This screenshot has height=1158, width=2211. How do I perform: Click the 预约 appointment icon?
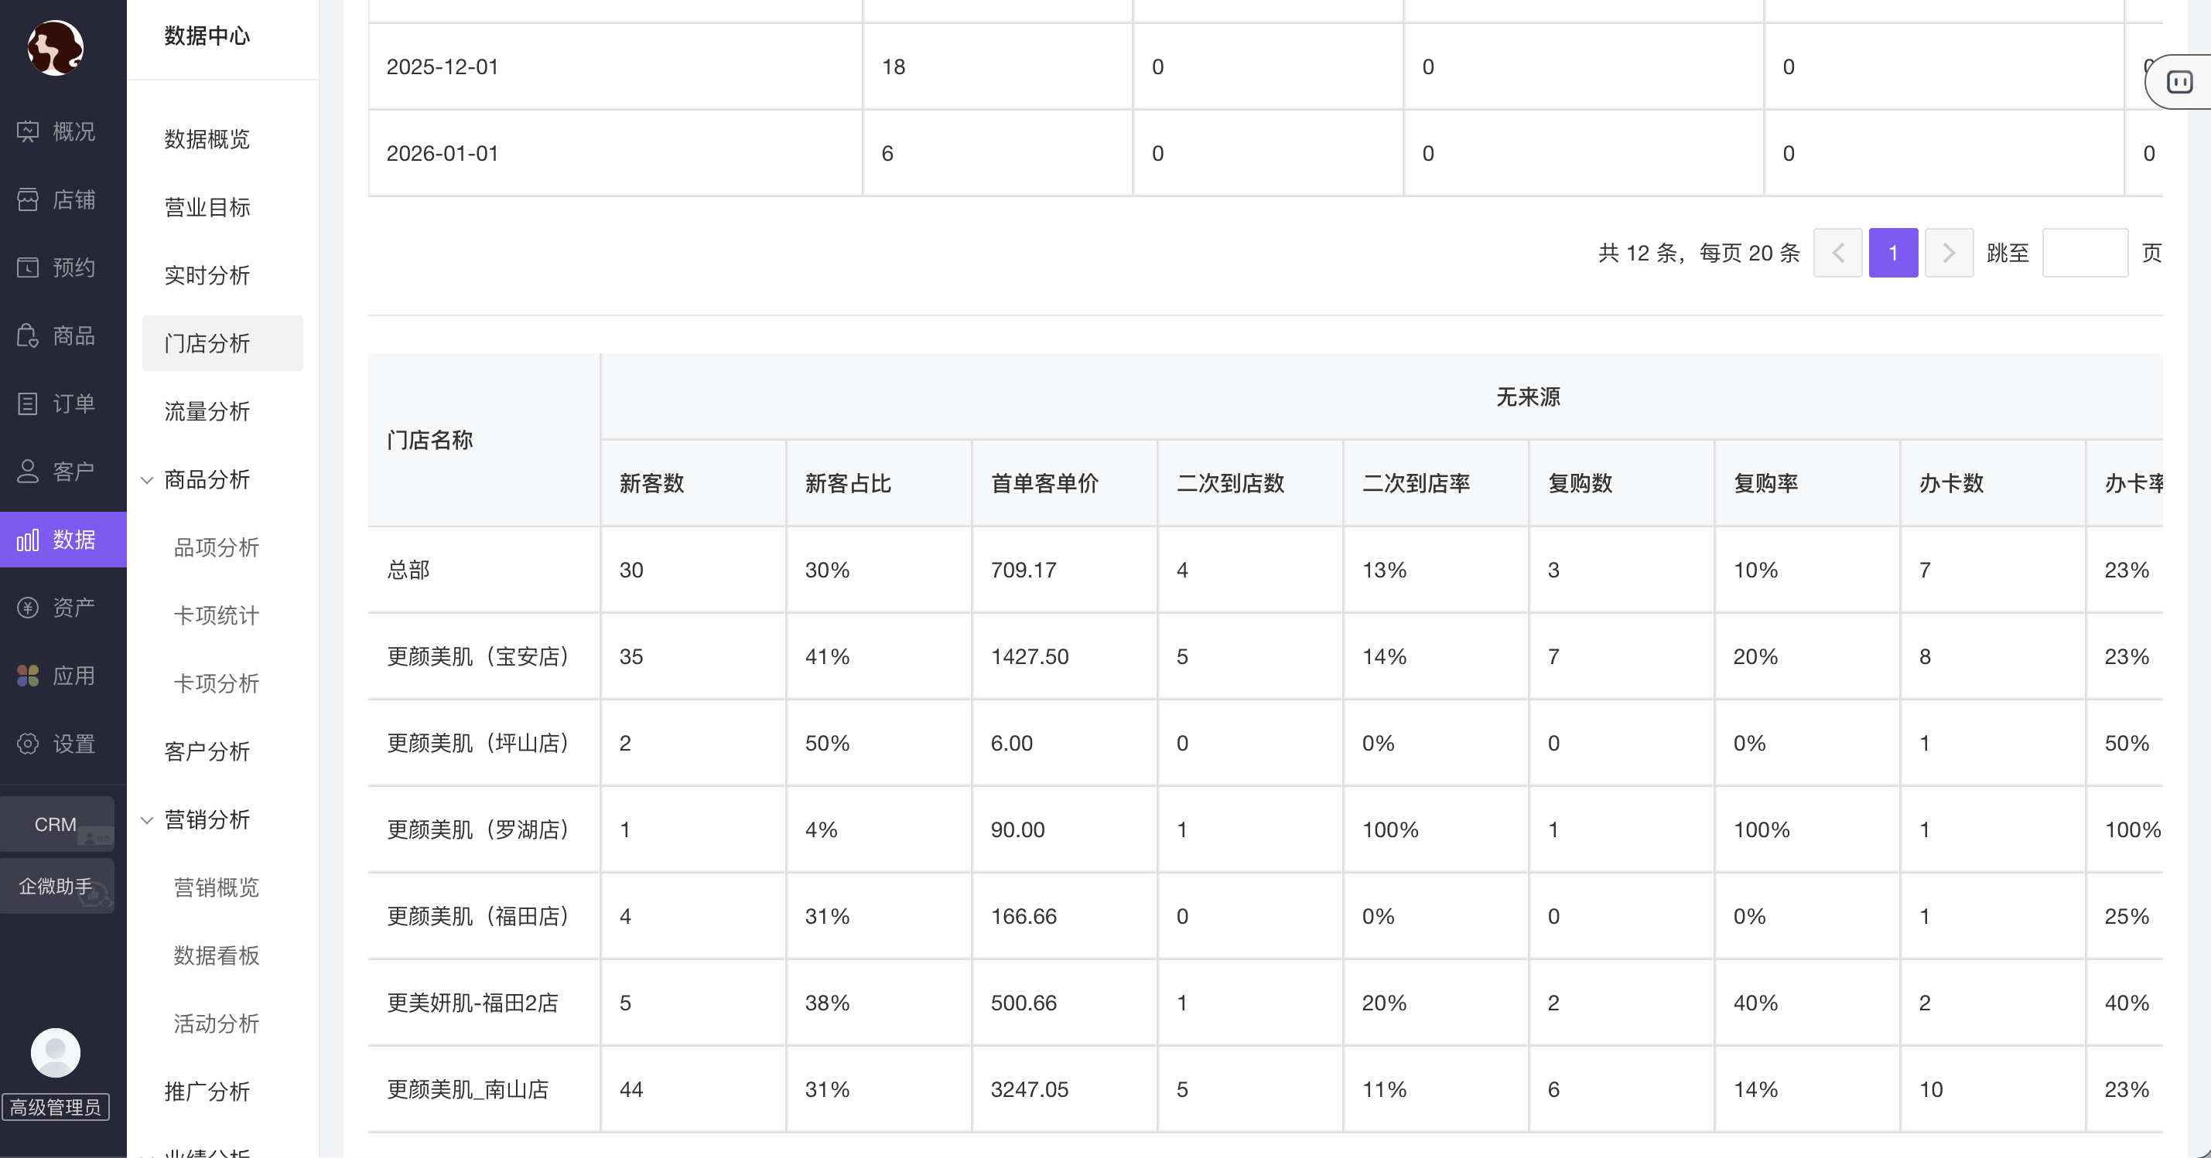click(28, 267)
